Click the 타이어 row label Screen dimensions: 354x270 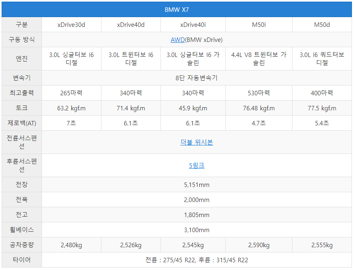click(x=22, y=260)
